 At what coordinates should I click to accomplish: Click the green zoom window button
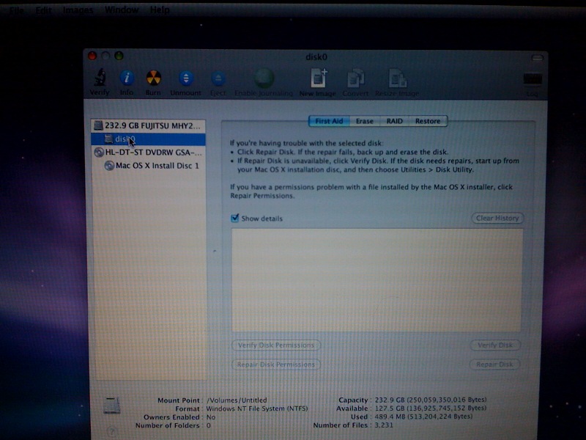point(119,56)
